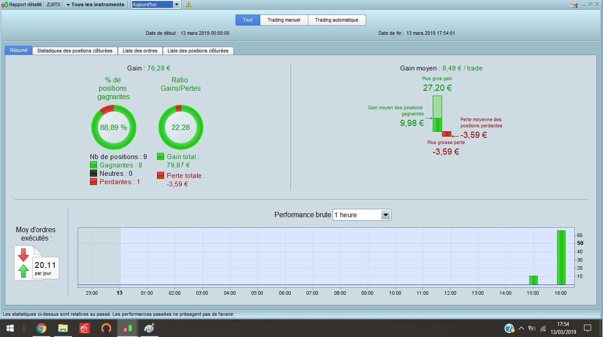Click the yellow warning triangle icon

pos(189,5)
